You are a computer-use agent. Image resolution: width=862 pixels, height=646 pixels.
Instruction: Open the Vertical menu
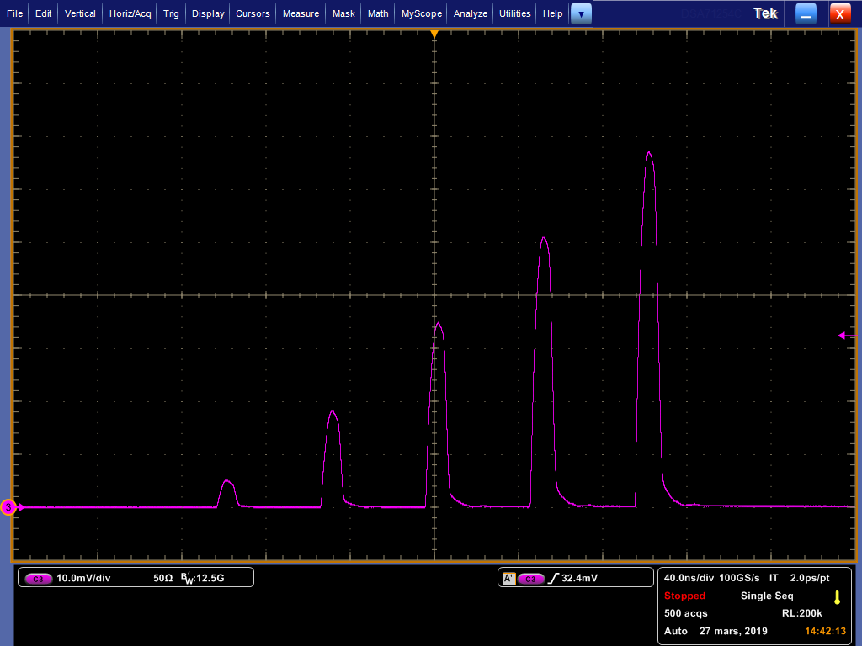pos(80,13)
